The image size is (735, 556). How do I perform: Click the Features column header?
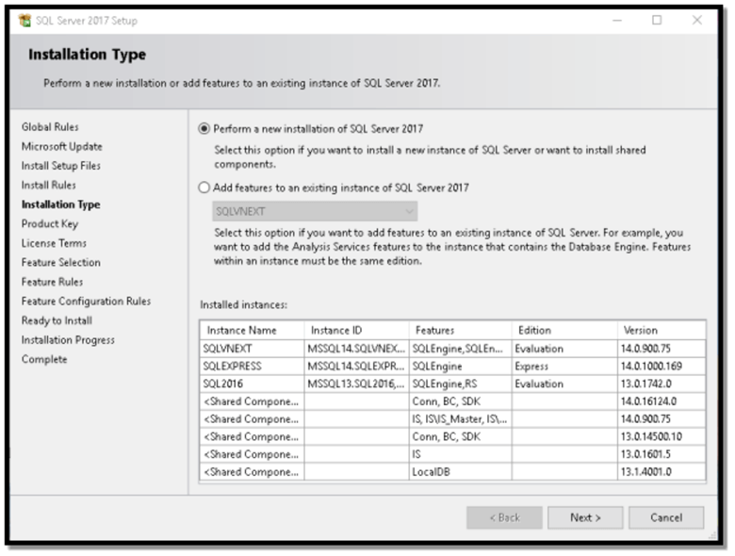coord(460,330)
